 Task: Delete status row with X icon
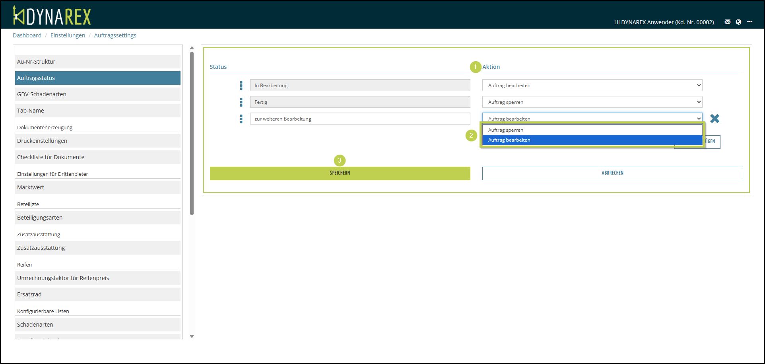714,119
